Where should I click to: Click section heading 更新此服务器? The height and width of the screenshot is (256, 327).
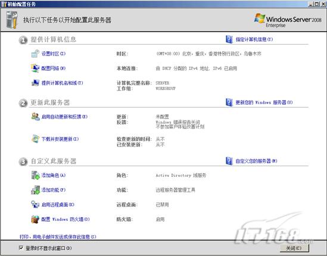[50, 102]
